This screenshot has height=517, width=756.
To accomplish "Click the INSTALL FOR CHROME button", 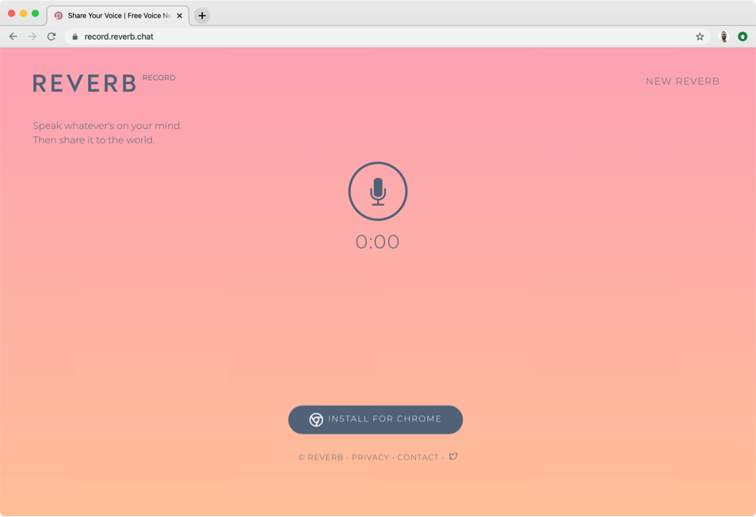I will click(x=375, y=420).
